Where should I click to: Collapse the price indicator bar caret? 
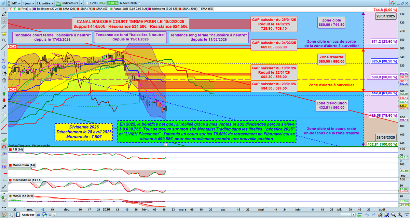coord(4,9)
